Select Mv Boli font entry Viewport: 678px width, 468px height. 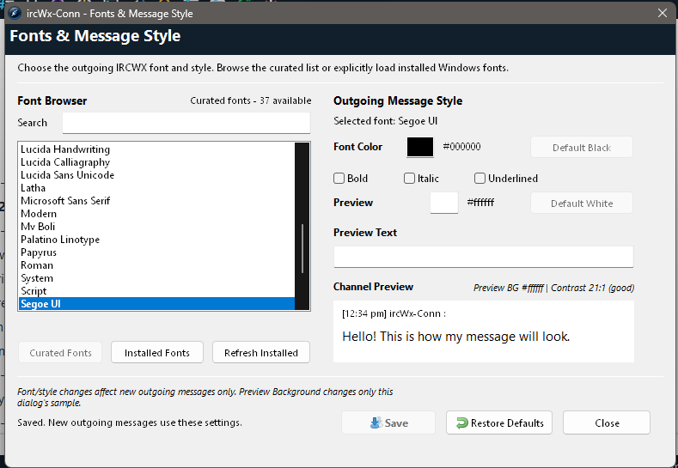[x=156, y=227]
